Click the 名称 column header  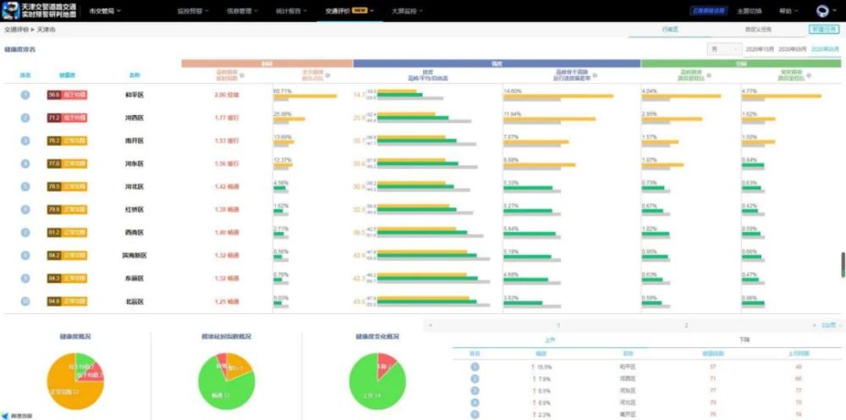[x=134, y=75]
